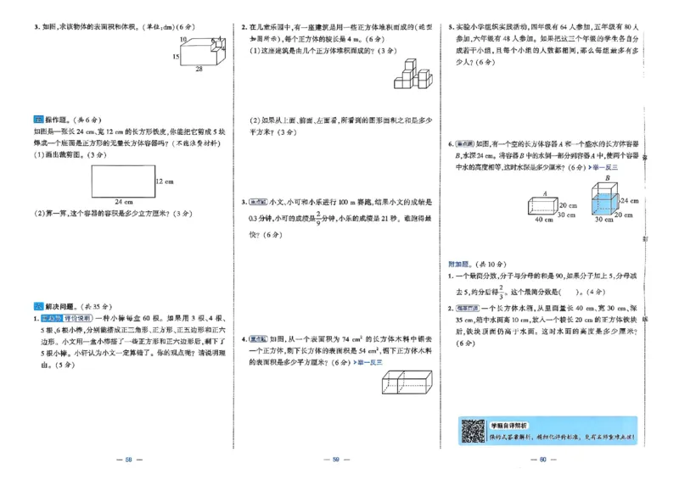Click the 12 cm label beside rectangle
The image size is (679, 480).
coord(165,181)
